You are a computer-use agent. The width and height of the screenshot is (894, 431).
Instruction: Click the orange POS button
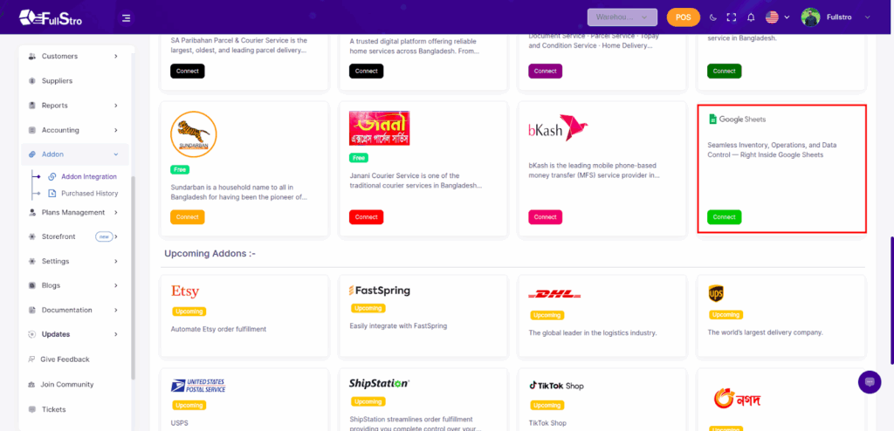coord(683,17)
